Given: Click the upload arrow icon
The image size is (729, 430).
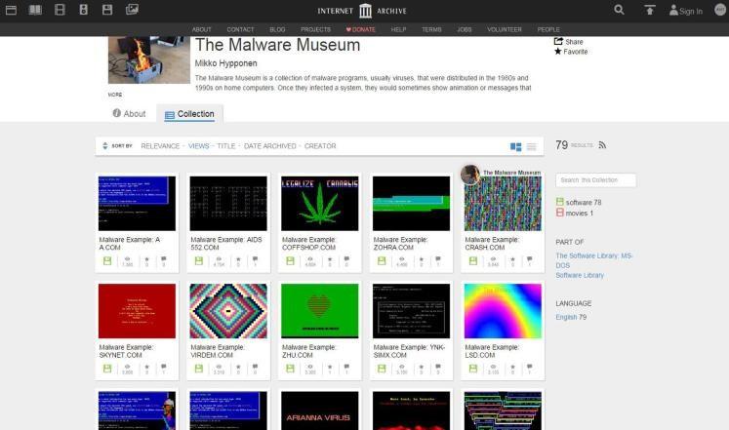Looking at the screenshot, I should tap(650, 11).
